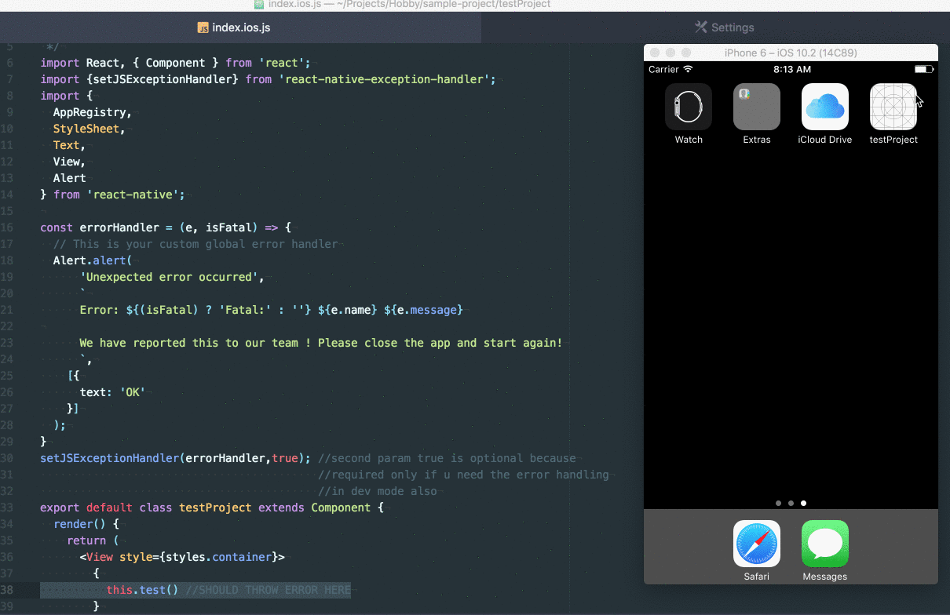This screenshot has height=615, width=950.
Task: Click the Carrier label in the simulator status bar
Action: [663, 69]
